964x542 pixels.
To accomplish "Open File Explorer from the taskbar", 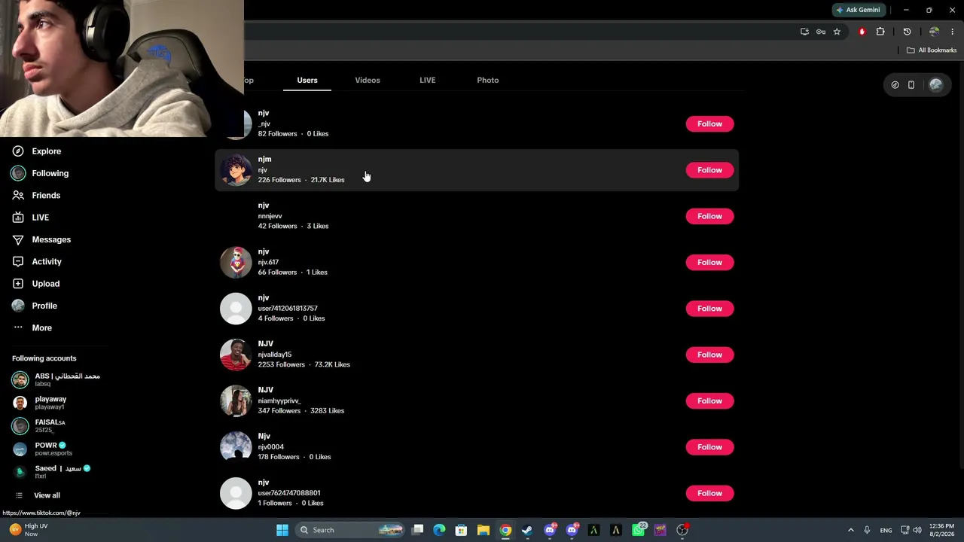I will click(484, 530).
